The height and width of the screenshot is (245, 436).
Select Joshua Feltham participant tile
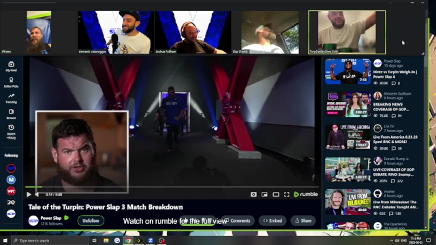tap(193, 32)
